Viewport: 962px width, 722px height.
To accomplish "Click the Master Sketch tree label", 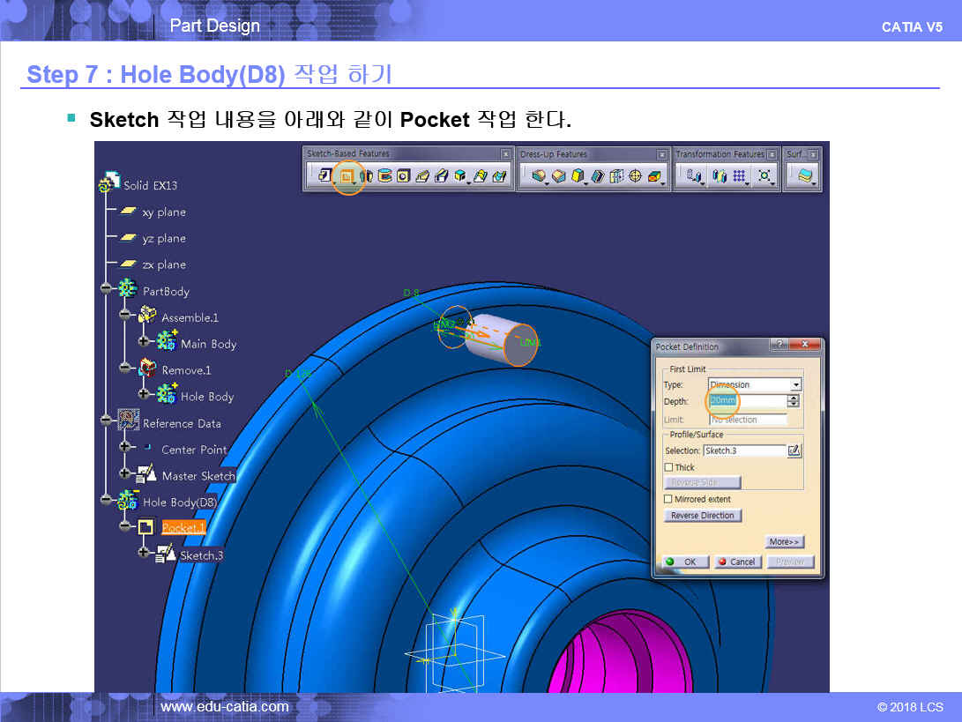I will click(x=198, y=476).
